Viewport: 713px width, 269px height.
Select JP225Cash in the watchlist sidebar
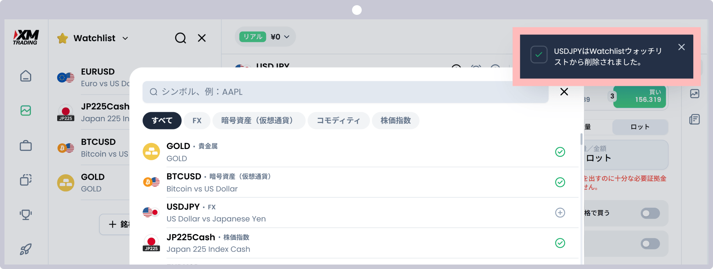point(93,112)
